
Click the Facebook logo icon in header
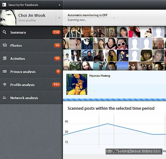[4, 5]
